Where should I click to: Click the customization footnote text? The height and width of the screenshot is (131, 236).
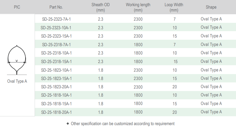[x=122, y=124]
